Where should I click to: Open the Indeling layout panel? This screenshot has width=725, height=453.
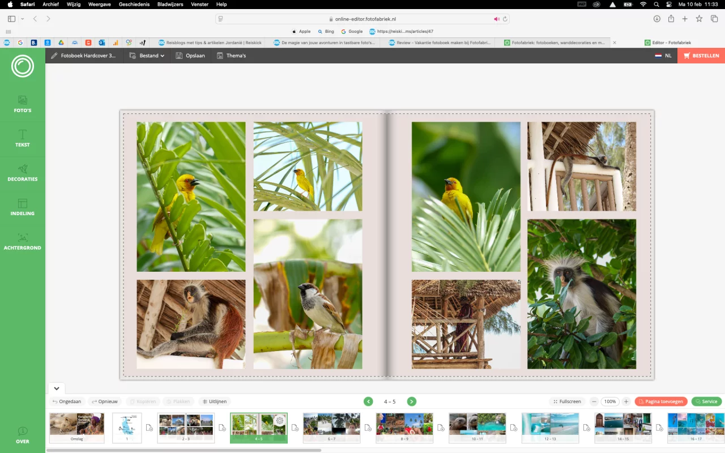23,207
